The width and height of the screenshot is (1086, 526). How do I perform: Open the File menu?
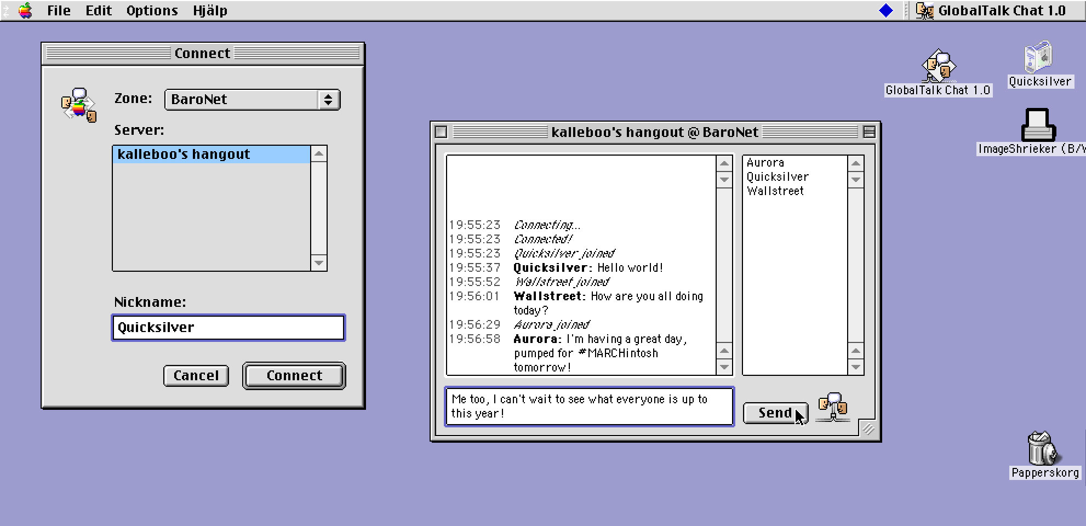tap(59, 10)
